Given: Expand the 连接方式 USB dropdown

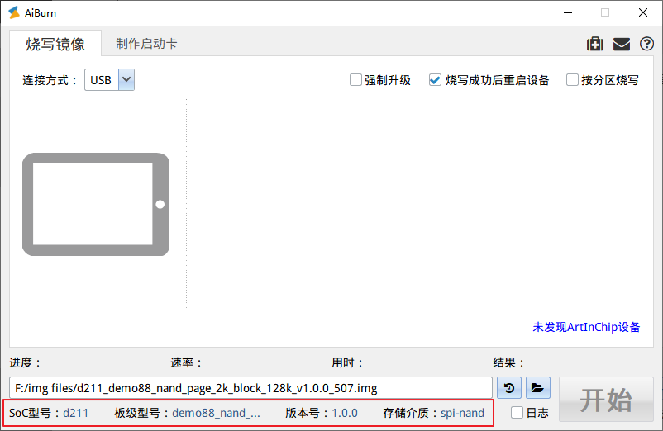Looking at the screenshot, I should pyautogui.click(x=126, y=80).
